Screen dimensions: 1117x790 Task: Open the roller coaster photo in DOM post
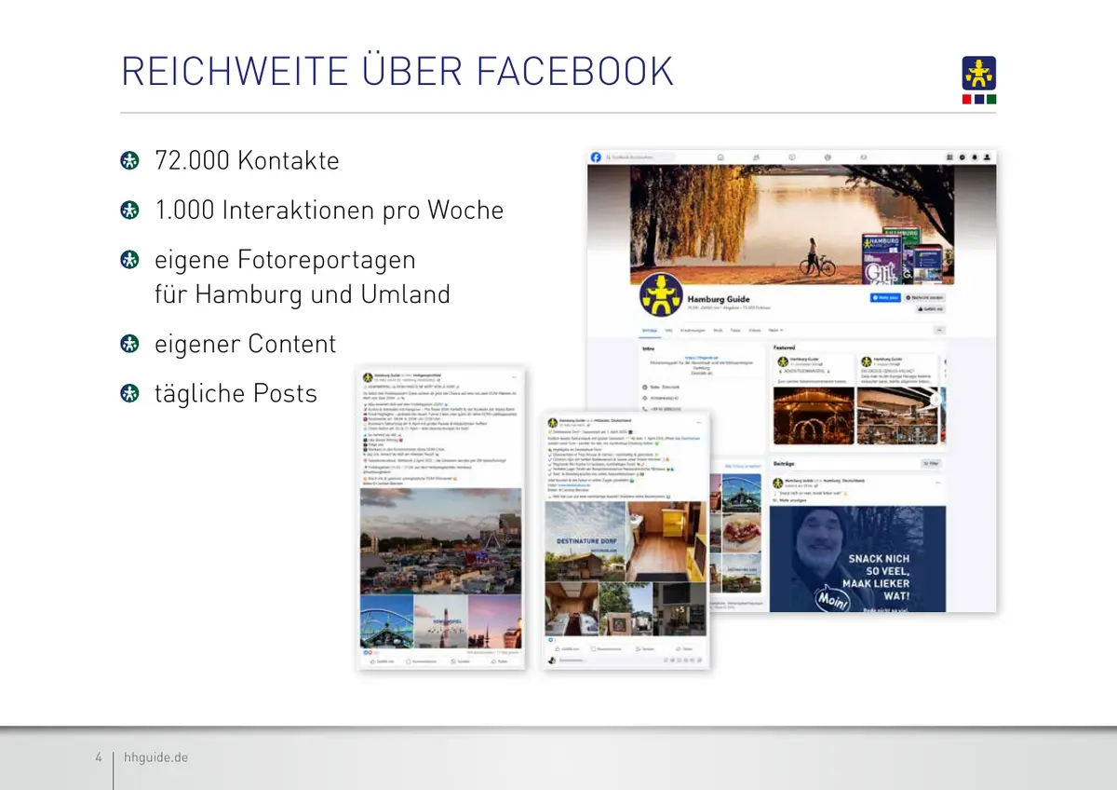pos(387,621)
